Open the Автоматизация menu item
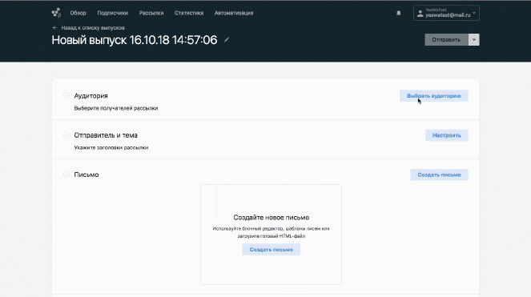 [x=234, y=13]
